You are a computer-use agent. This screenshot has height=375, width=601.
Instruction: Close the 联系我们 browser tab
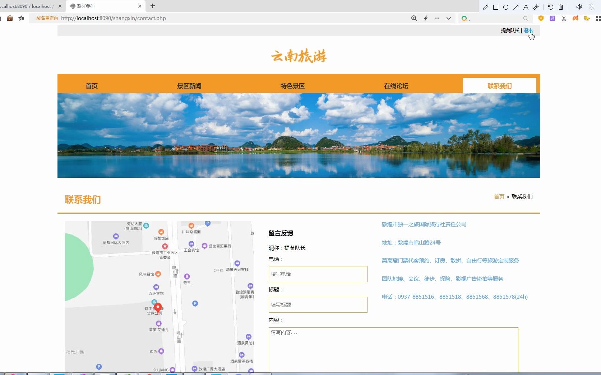pyautogui.click(x=140, y=6)
